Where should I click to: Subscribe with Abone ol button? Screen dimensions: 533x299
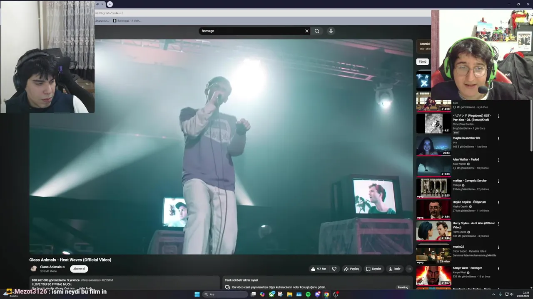point(79,269)
